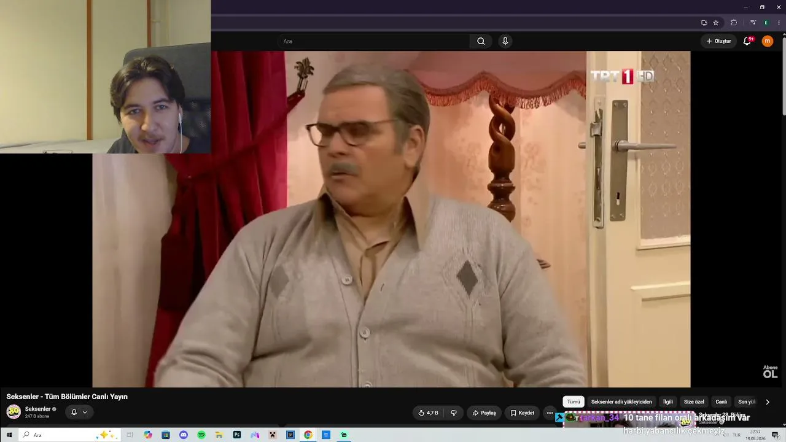Click the TUR keyboard language indicator
The image size is (786, 442).
pos(736,435)
